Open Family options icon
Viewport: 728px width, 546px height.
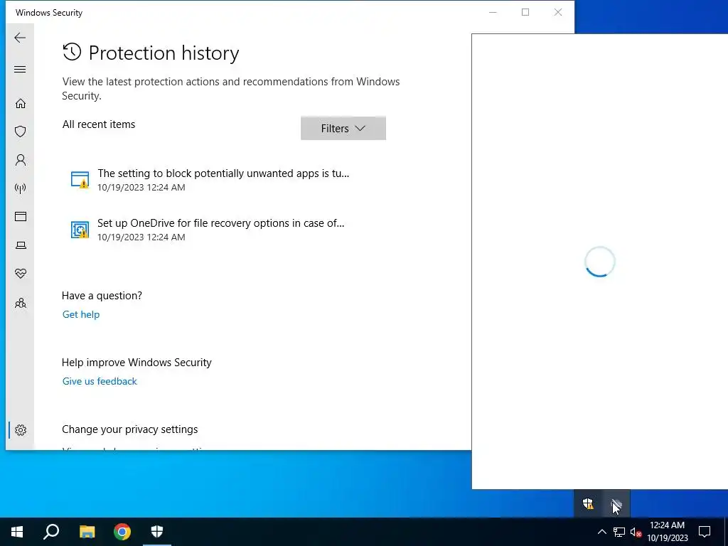[x=21, y=303]
